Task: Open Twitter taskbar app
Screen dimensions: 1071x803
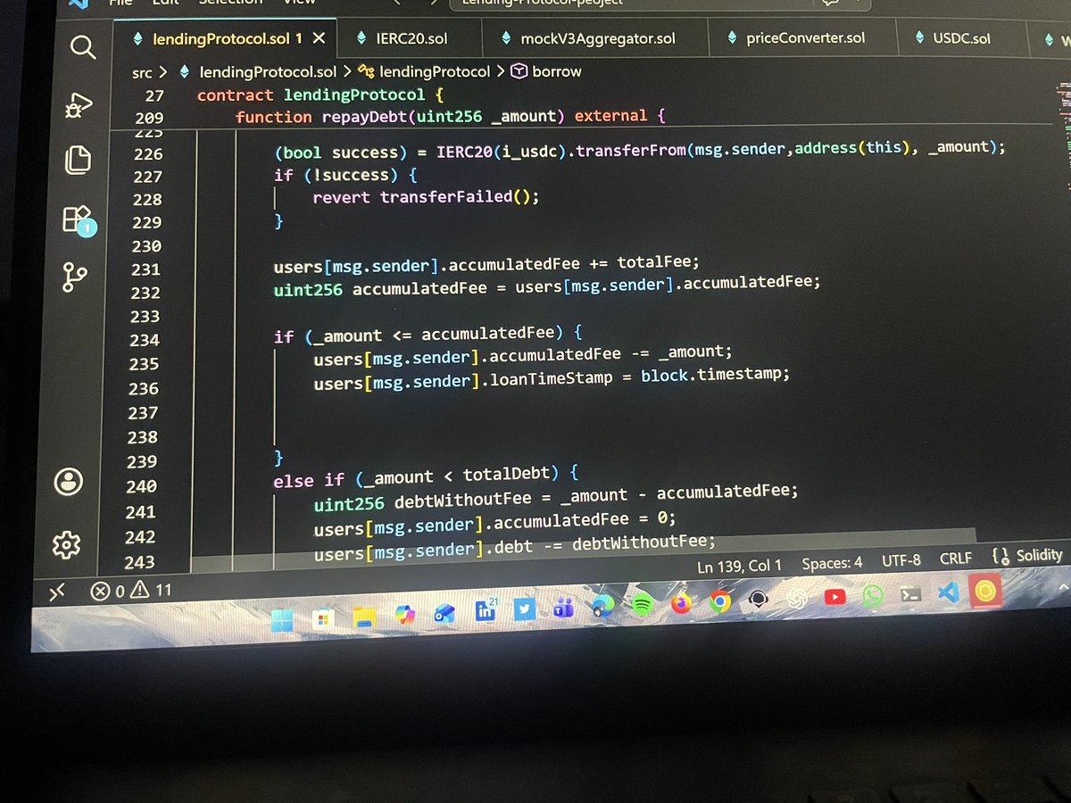Action: [x=525, y=608]
